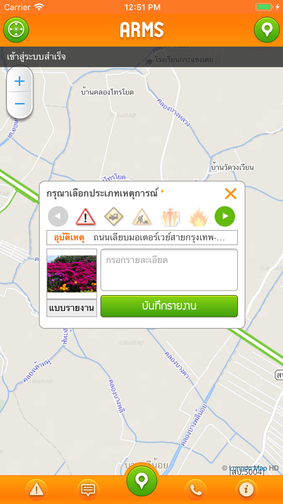This screenshot has height=504, width=283.
Task: Tap the green compass icon in header
Action: click(x=16, y=30)
